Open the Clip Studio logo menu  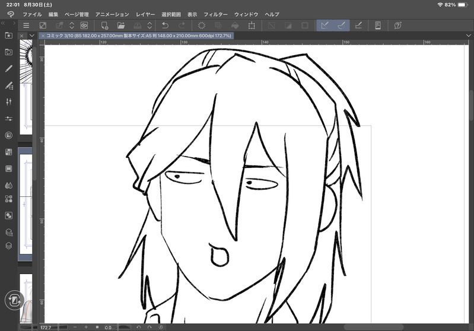[10, 14]
